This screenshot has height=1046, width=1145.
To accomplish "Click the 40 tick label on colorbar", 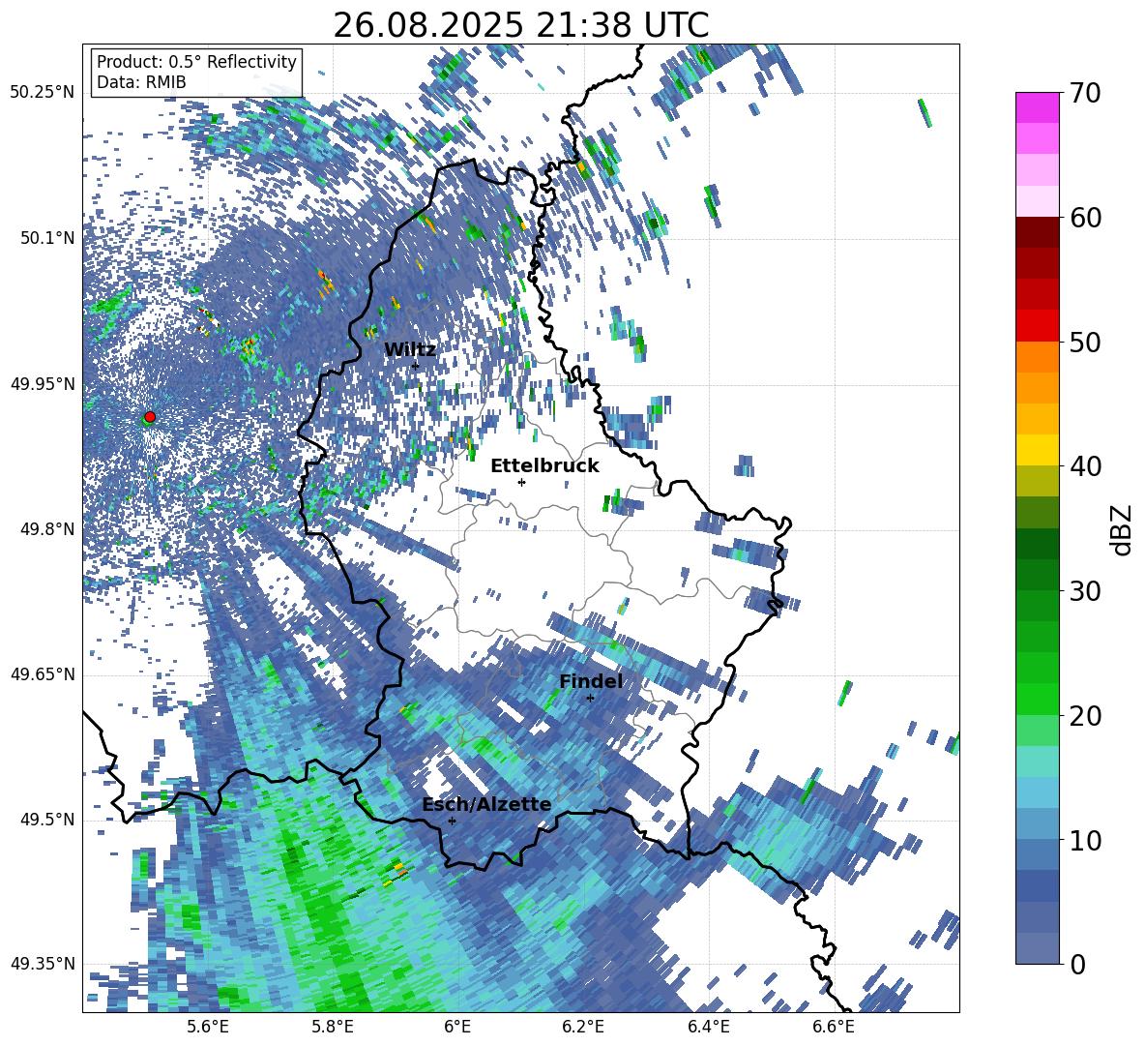I will (x=1085, y=466).
